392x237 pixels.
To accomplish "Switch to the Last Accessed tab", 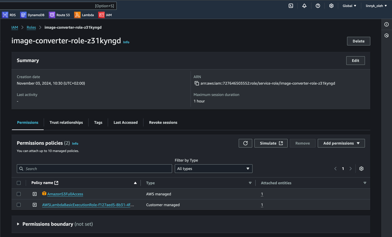I will [x=125, y=122].
